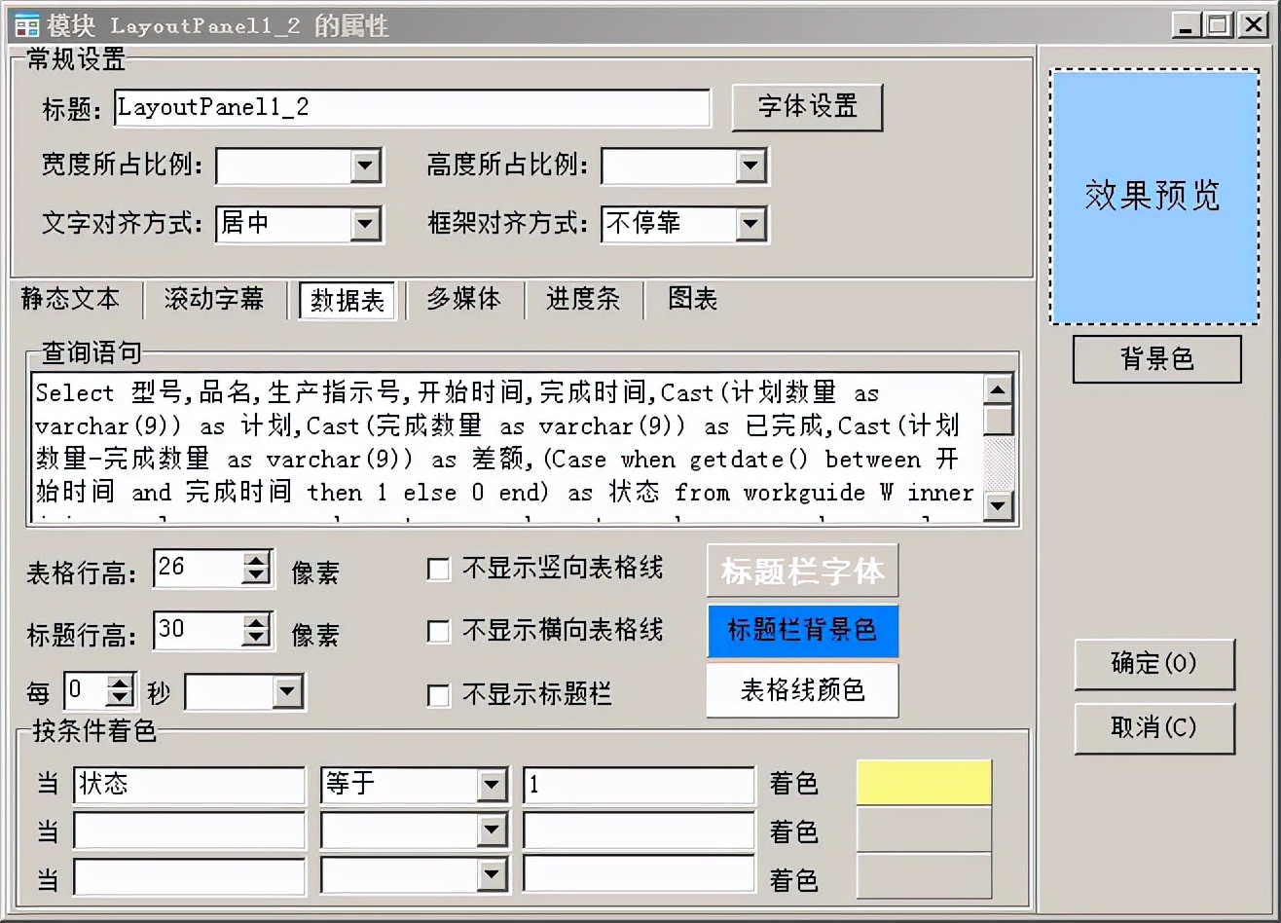Increase the 每…秒 interval spinner
The image size is (1281, 923).
pyautogui.click(x=120, y=684)
